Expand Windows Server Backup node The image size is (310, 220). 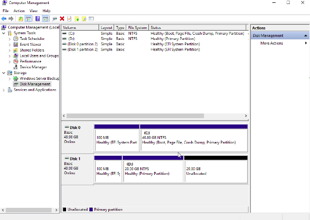(x=9, y=79)
